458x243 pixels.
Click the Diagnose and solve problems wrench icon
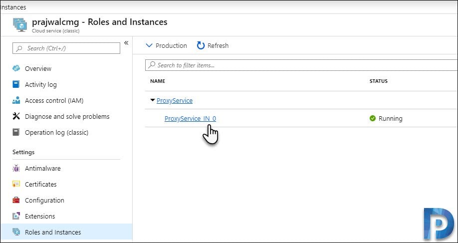coord(16,116)
